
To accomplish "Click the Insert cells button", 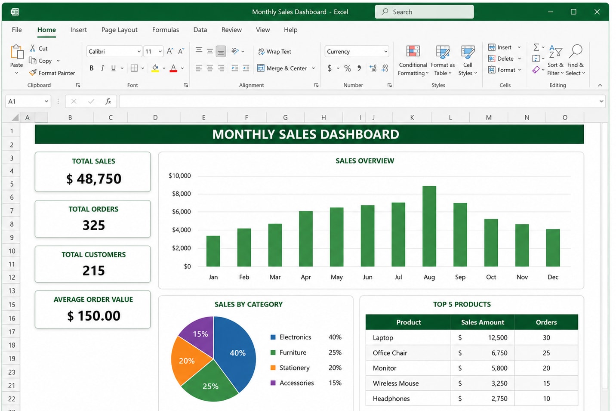I will click(x=504, y=47).
